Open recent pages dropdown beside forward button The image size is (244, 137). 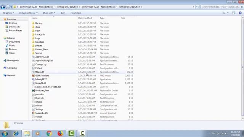[11, 7]
